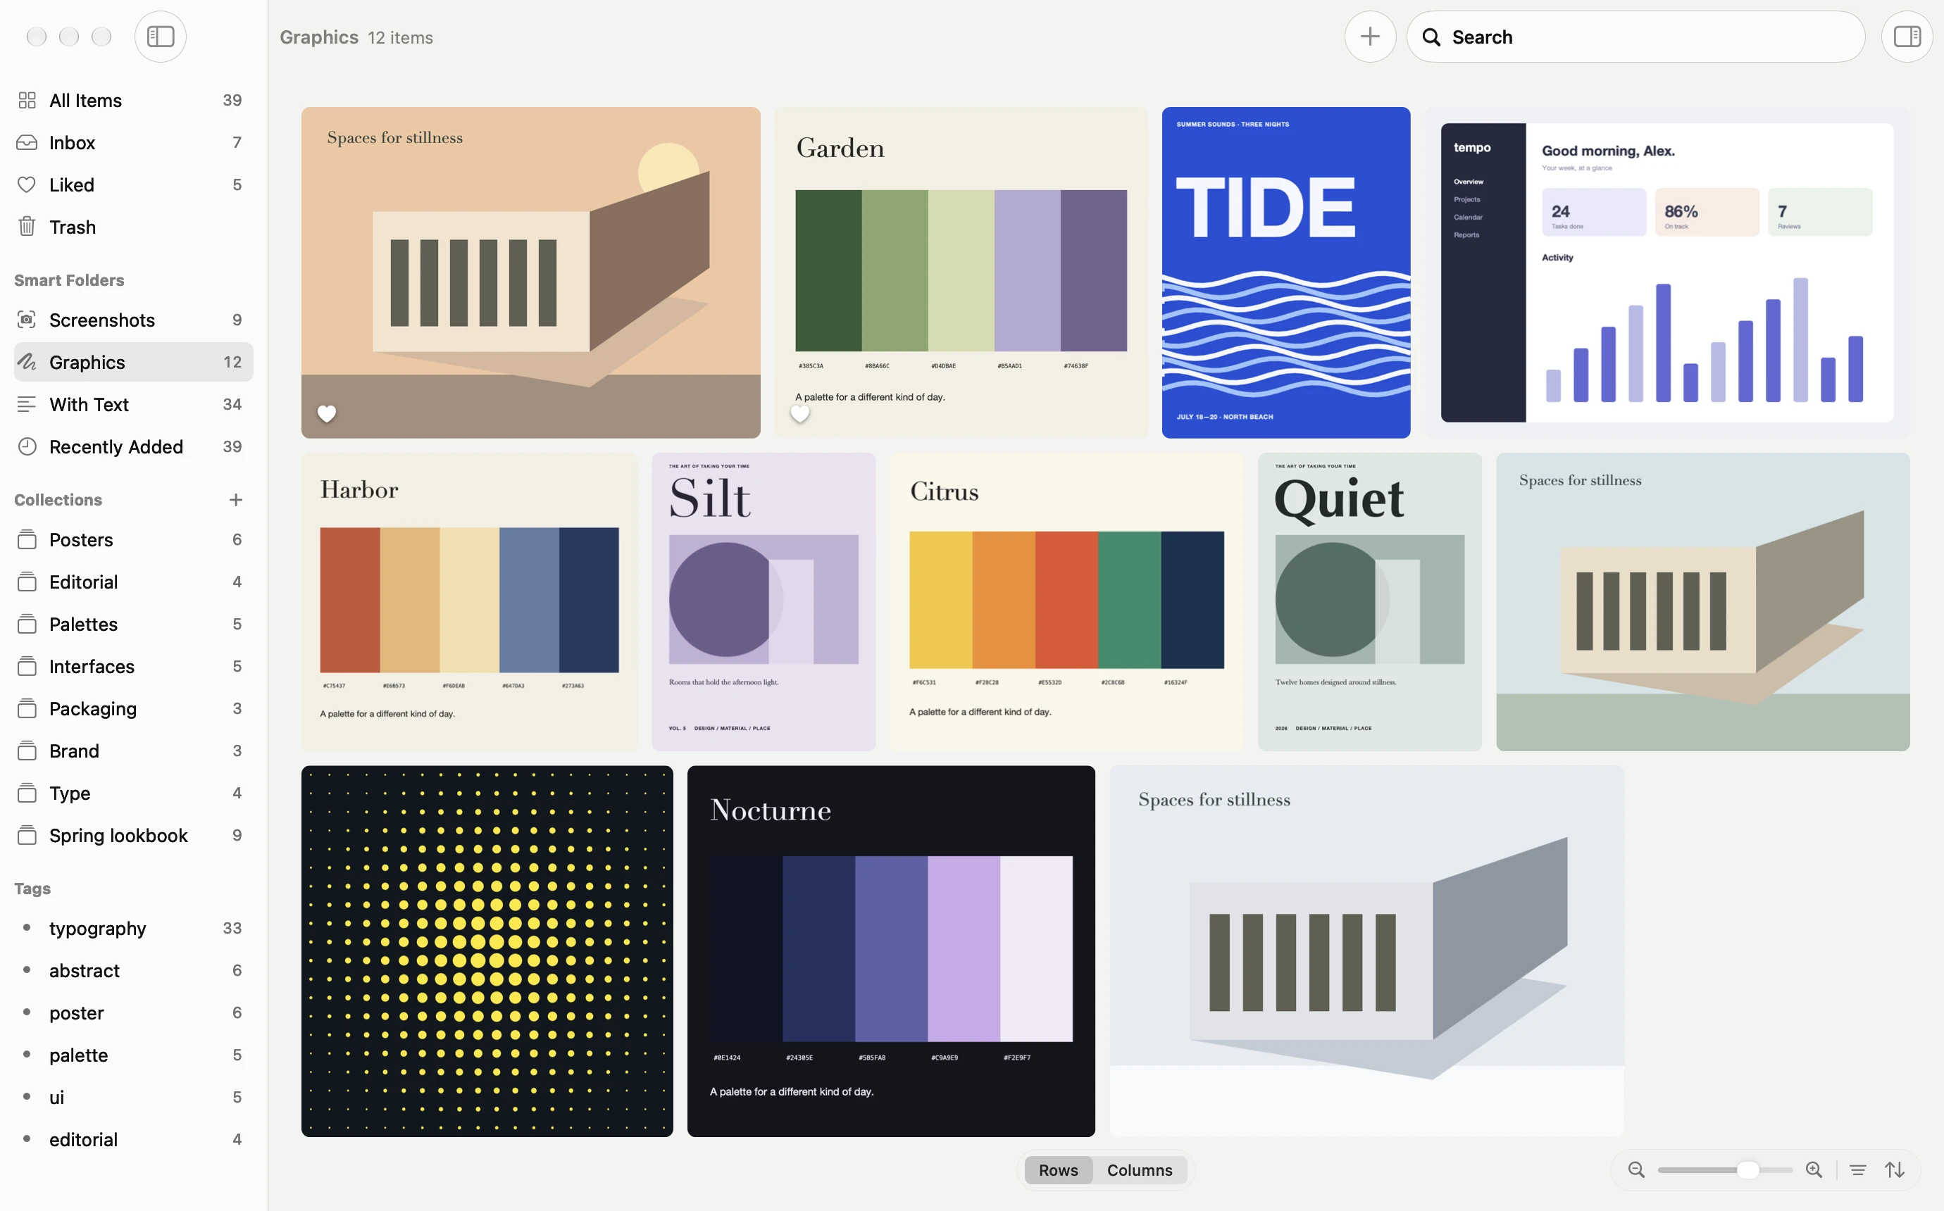Open the Citrus palette thumbnail
This screenshot has width=1944, height=1211.
(1066, 601)
